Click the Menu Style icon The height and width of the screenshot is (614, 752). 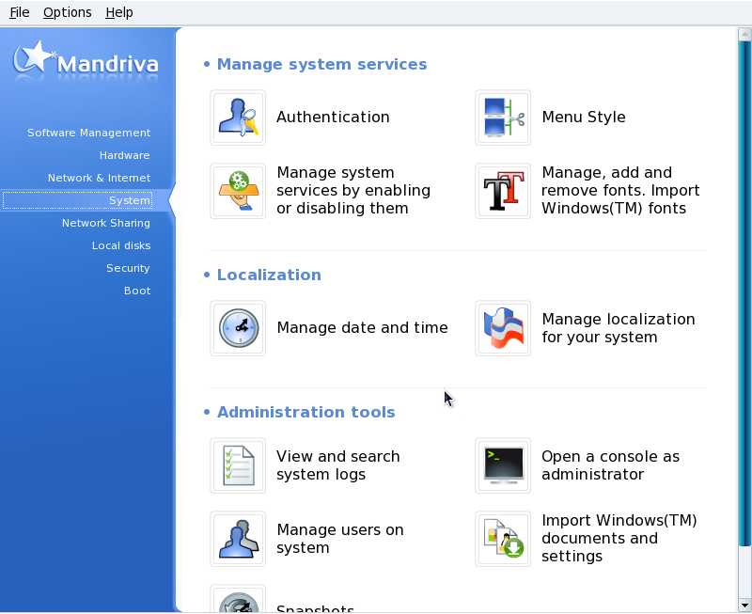pos(503,118)
